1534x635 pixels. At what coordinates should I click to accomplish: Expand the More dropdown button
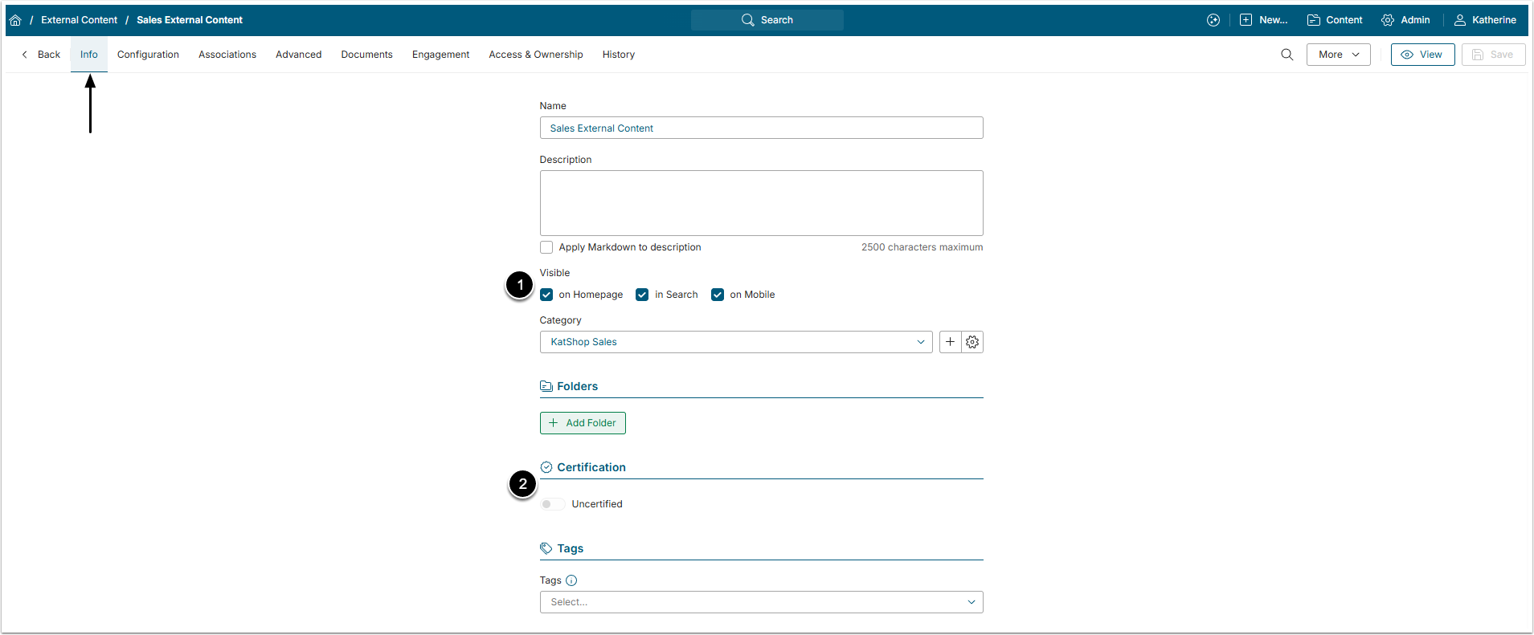1338,55
